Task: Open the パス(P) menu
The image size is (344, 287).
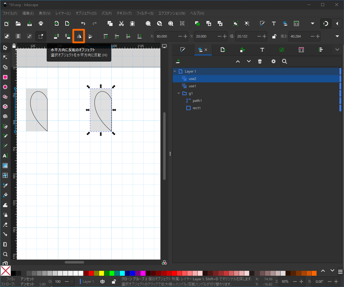Action: (107, 13)
